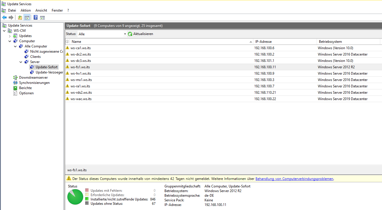Click the green installed updates swatch
This screenshot has height=210, width=382.
coord(87,199)
